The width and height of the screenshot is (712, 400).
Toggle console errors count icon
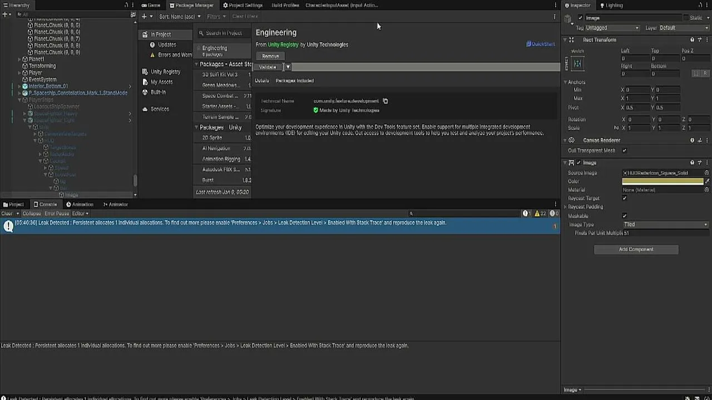pos(554,213)
